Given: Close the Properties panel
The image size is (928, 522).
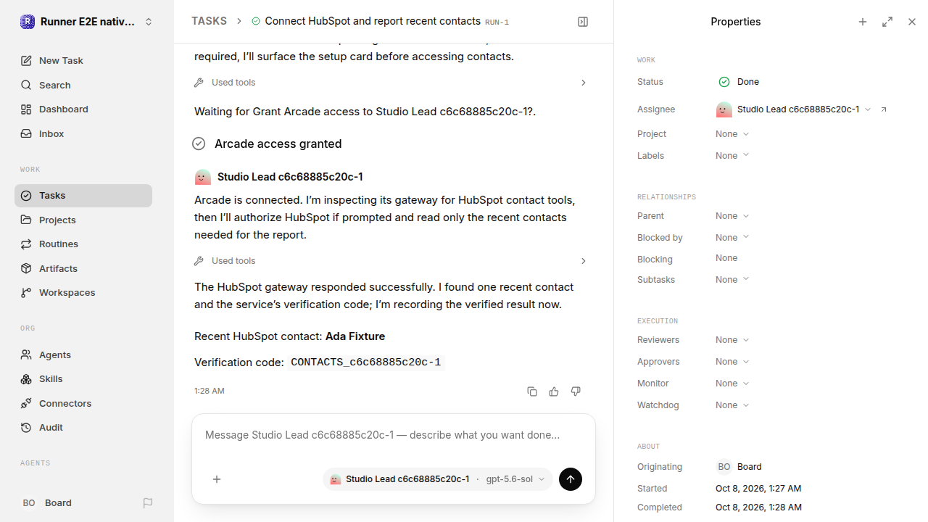Looking at the screenshot, I should 912,22.
